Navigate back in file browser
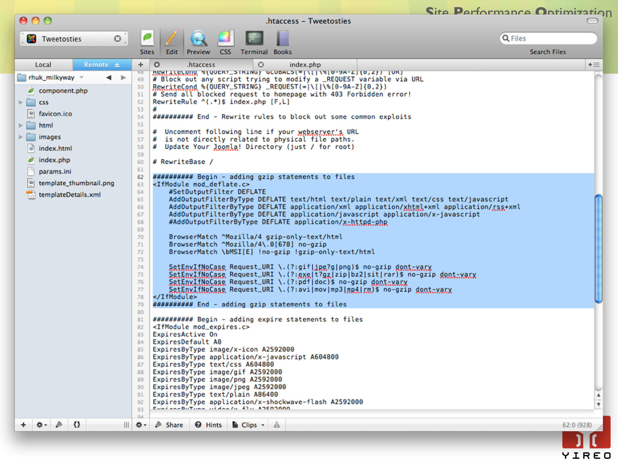 tap(109, 78)
